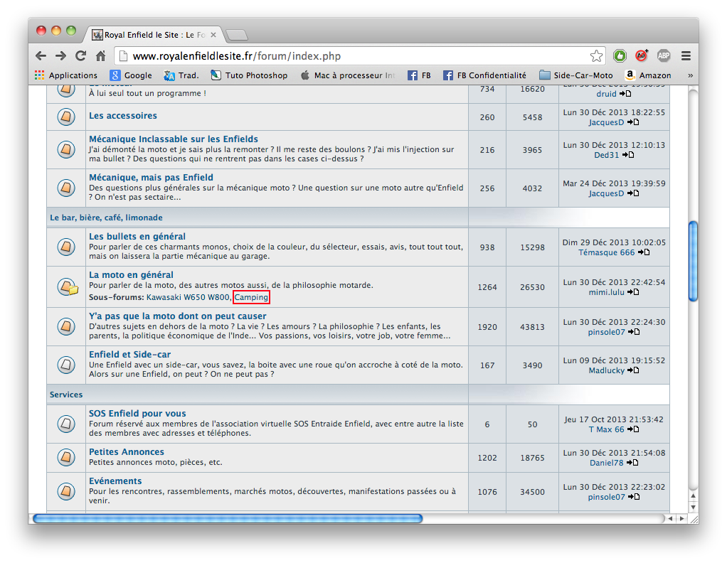Select the Royal Enfield le Site tab

tap(155, 34)
